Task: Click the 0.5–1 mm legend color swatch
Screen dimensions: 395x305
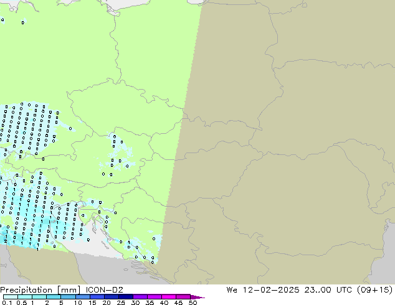Action: tap(25, 297)
